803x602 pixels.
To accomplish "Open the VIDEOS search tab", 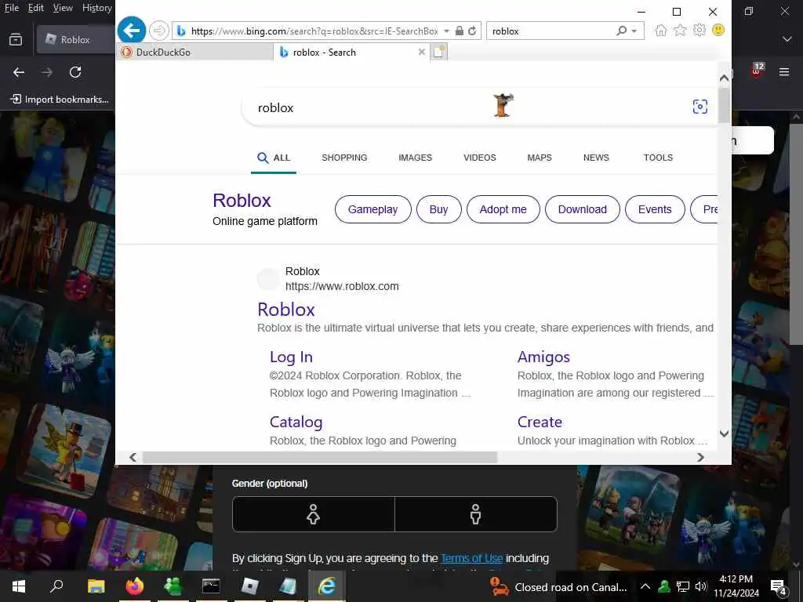I will pos(479,158).
